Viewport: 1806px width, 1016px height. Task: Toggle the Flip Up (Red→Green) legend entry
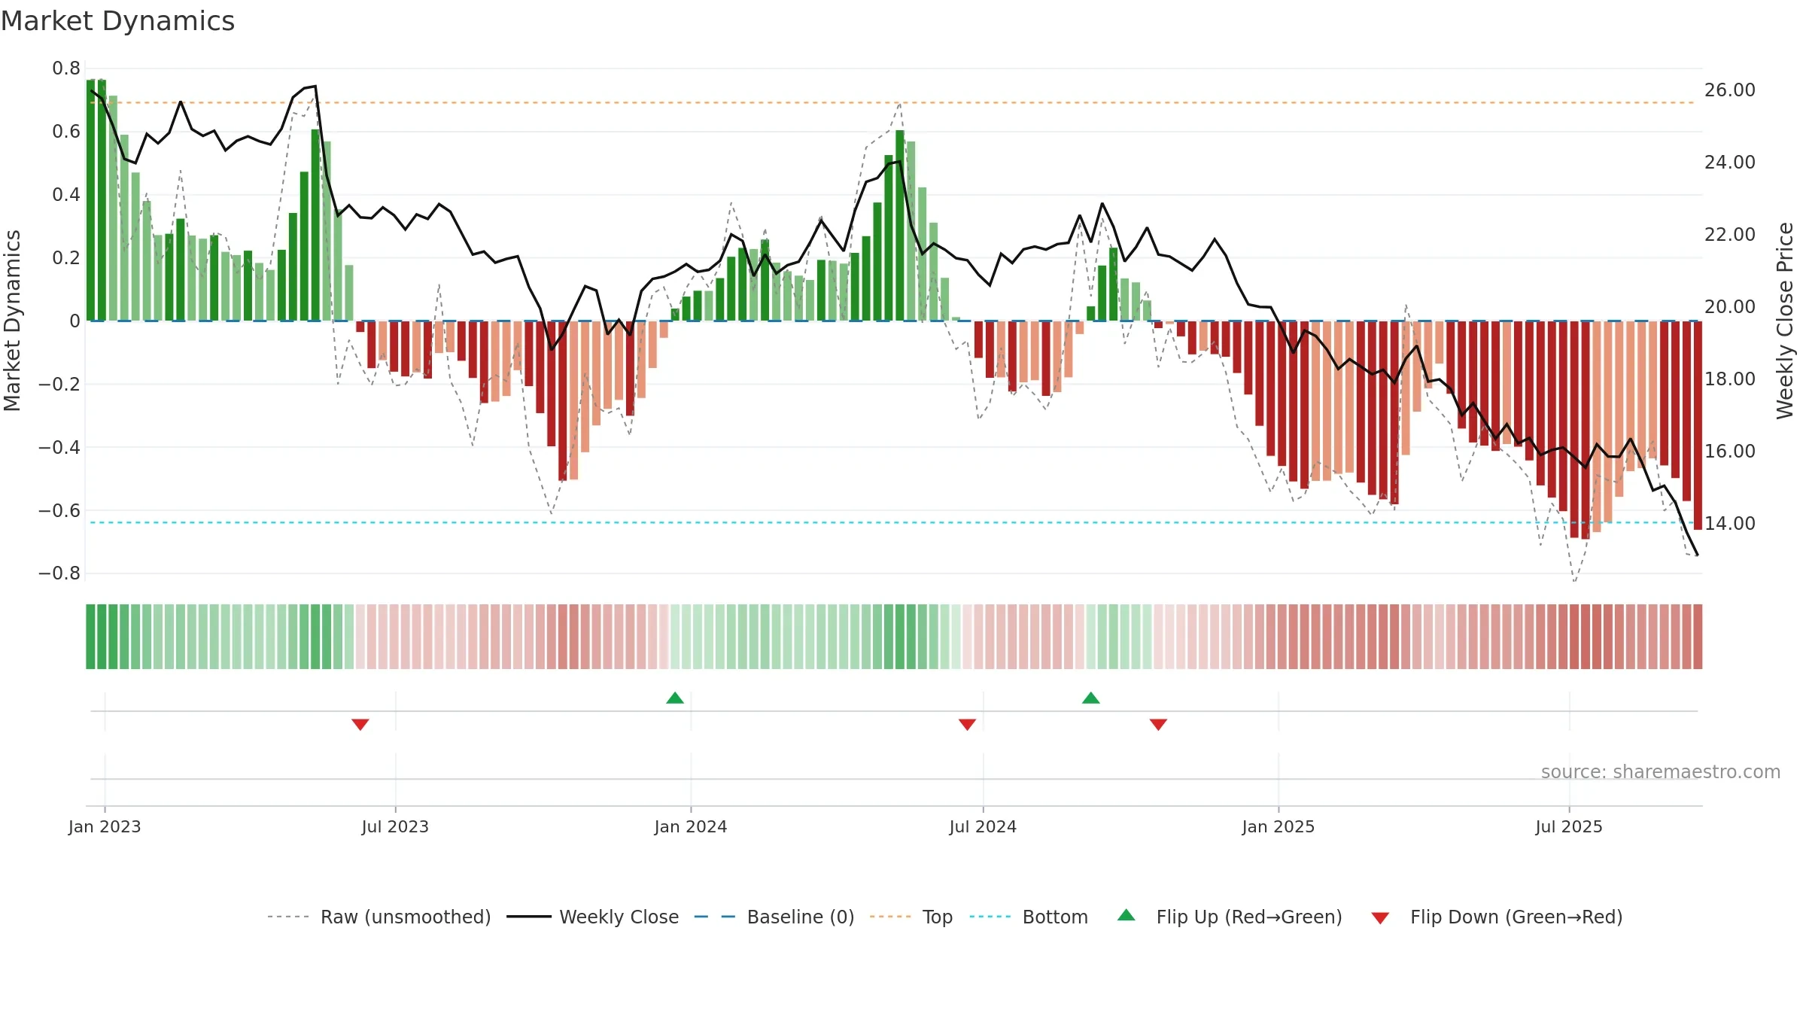click(1230, 917)
